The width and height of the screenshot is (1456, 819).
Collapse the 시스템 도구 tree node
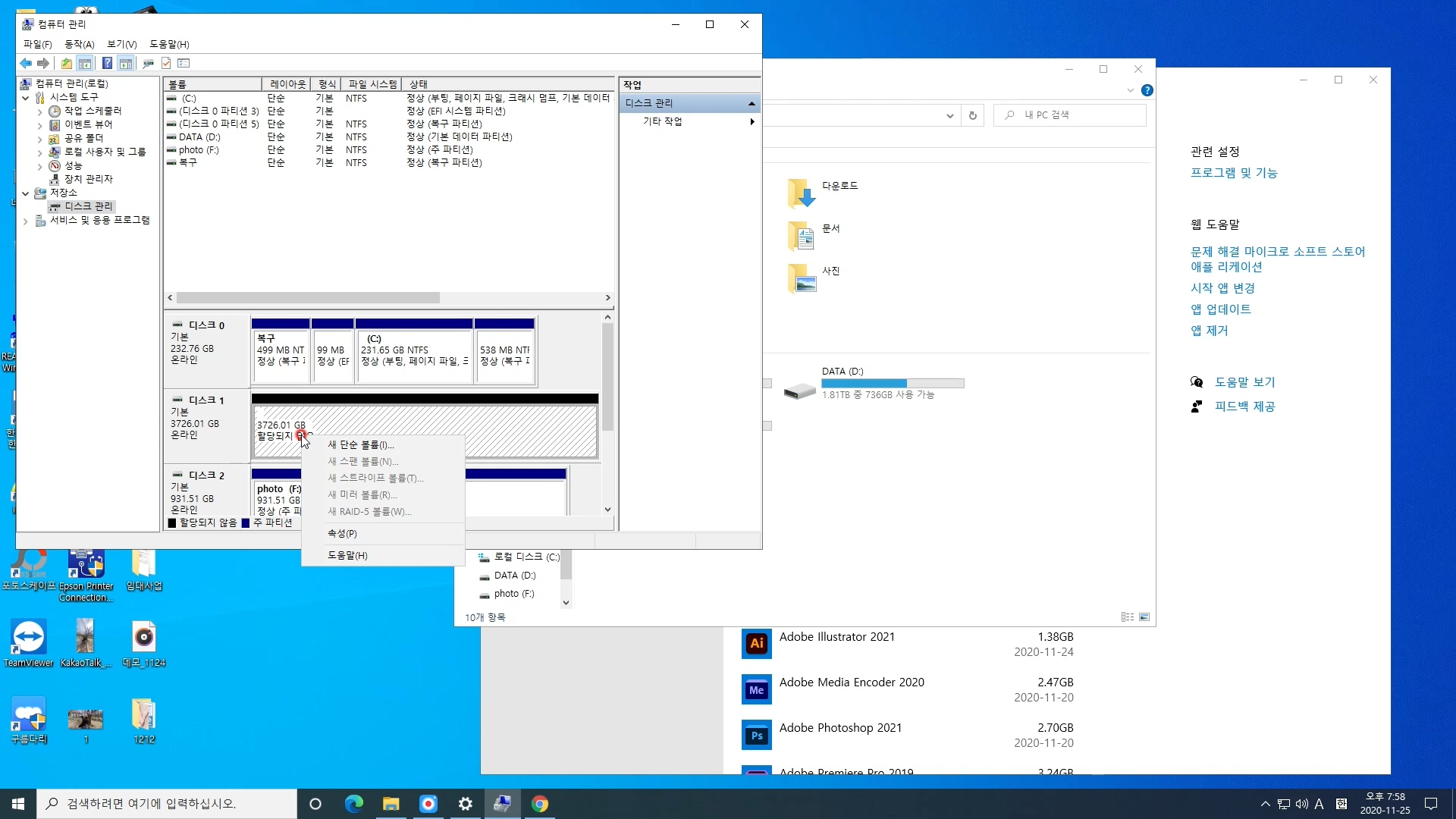[26, 98]
